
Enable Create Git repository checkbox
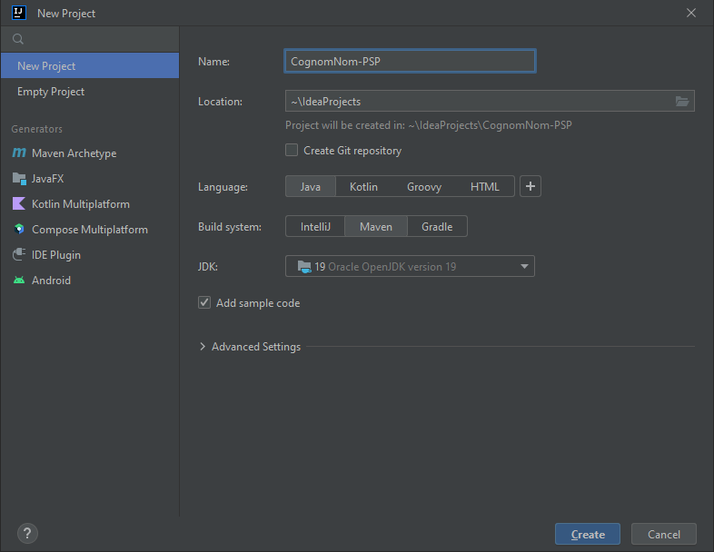tap(292, 151)
